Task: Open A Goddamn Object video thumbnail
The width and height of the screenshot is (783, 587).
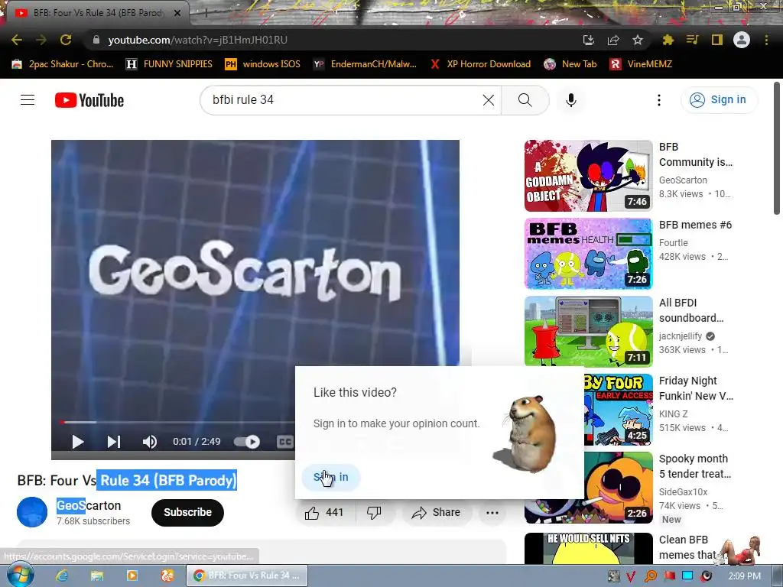Action: click(588, 176)
